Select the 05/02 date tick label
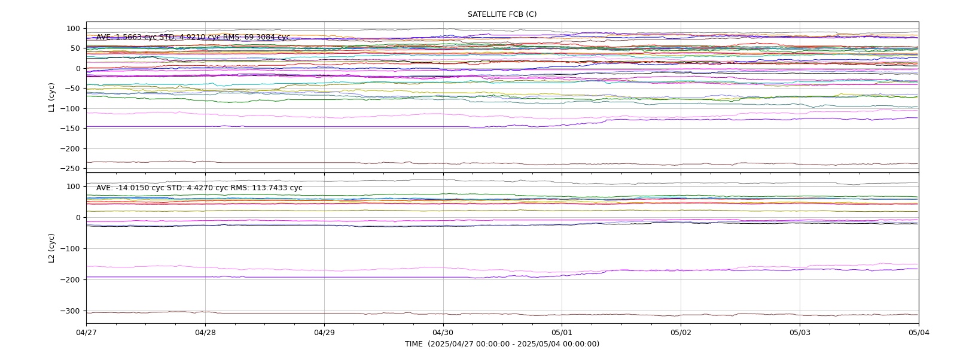The height and width of the screenshot is (359, 957). coord(681,332)
